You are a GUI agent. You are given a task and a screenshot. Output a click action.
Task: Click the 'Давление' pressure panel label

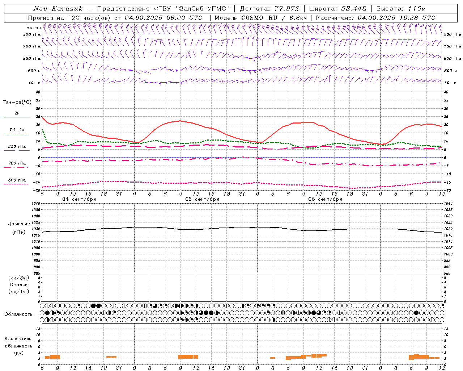[19, 224]
